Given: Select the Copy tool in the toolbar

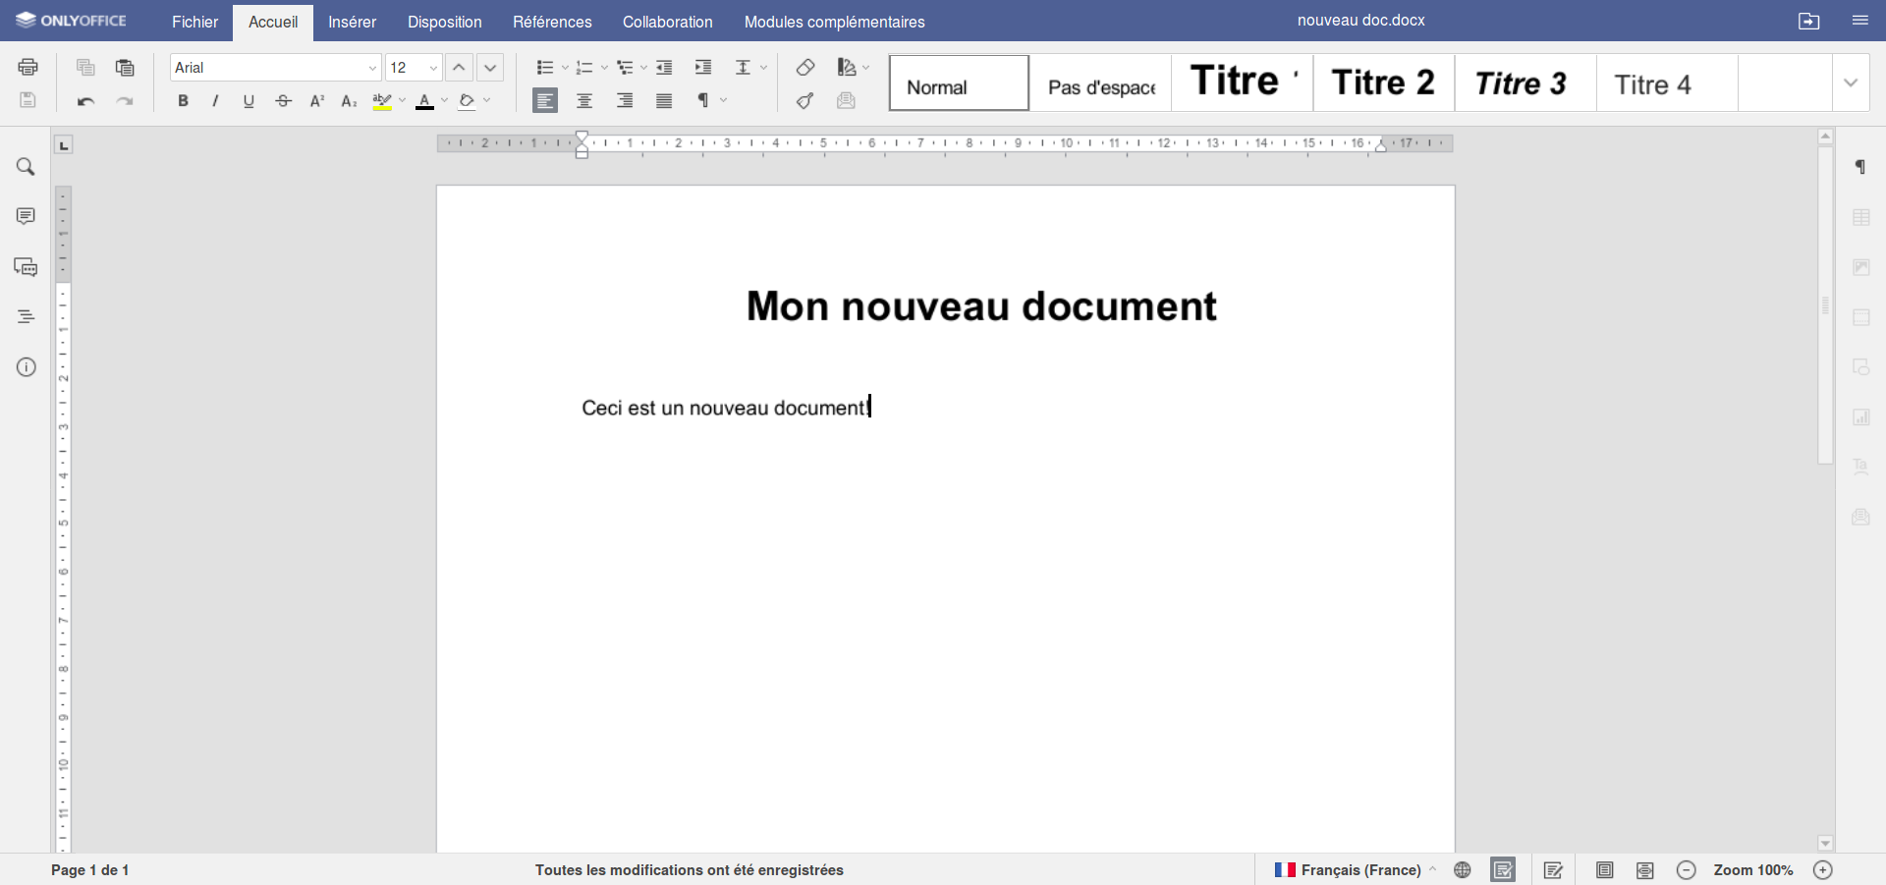Looking at the screenshot, I should click(85, 68).
